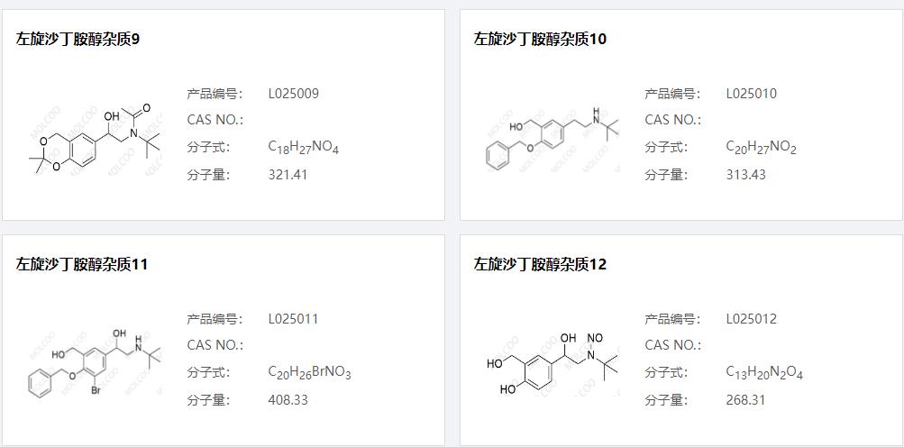Click the molecular formula C20H26BrNO3

310,372
